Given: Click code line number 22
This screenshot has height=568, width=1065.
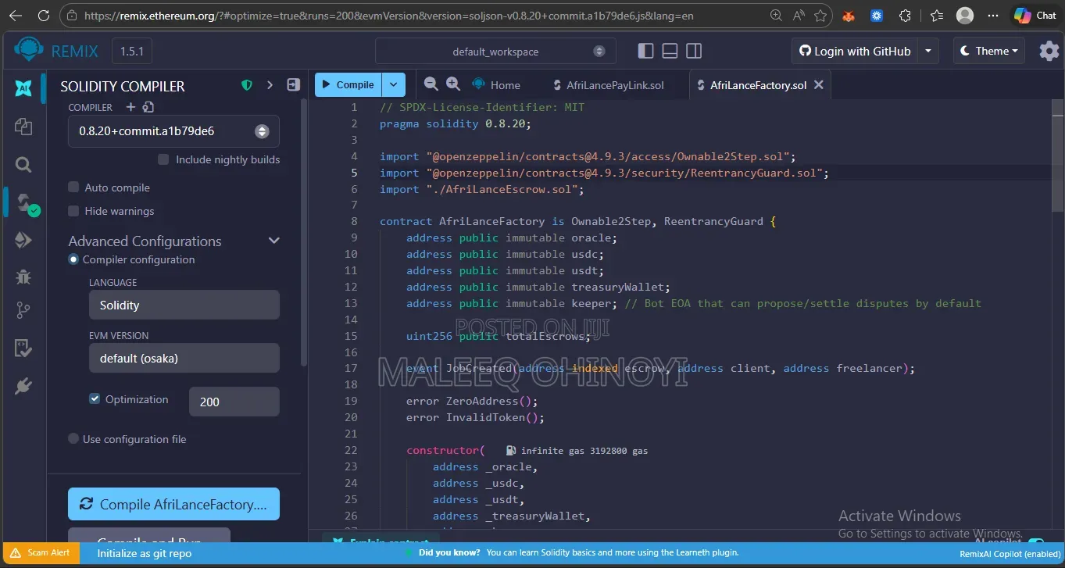Looking at the screenshot, I should (350, 450).
